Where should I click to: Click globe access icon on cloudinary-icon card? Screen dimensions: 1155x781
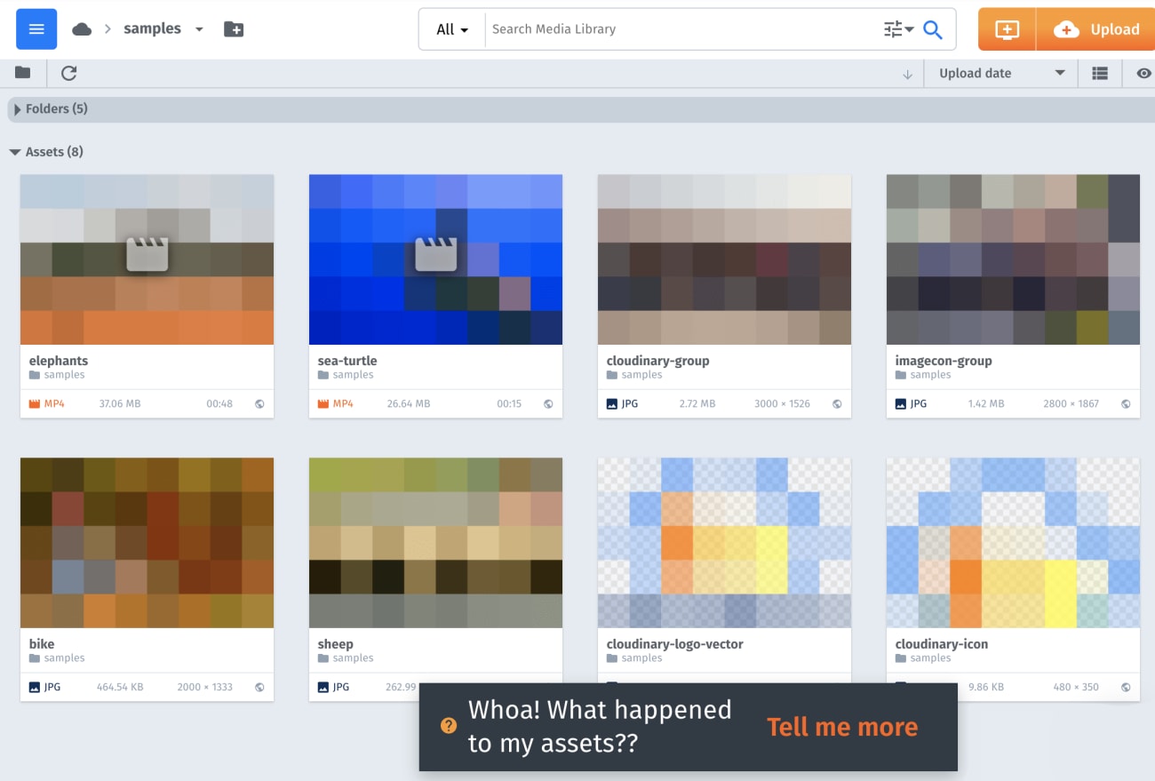click(x=1126, y=687)
